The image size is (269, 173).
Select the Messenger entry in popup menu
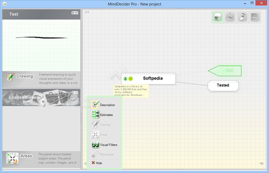pyautogui.click(x=107, y=155)
